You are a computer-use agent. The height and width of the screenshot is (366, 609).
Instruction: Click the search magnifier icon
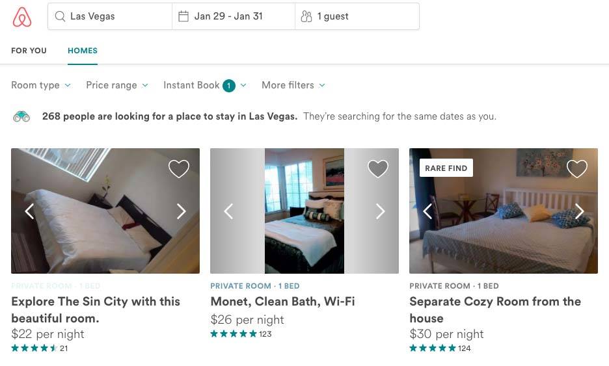click(60, 17)
